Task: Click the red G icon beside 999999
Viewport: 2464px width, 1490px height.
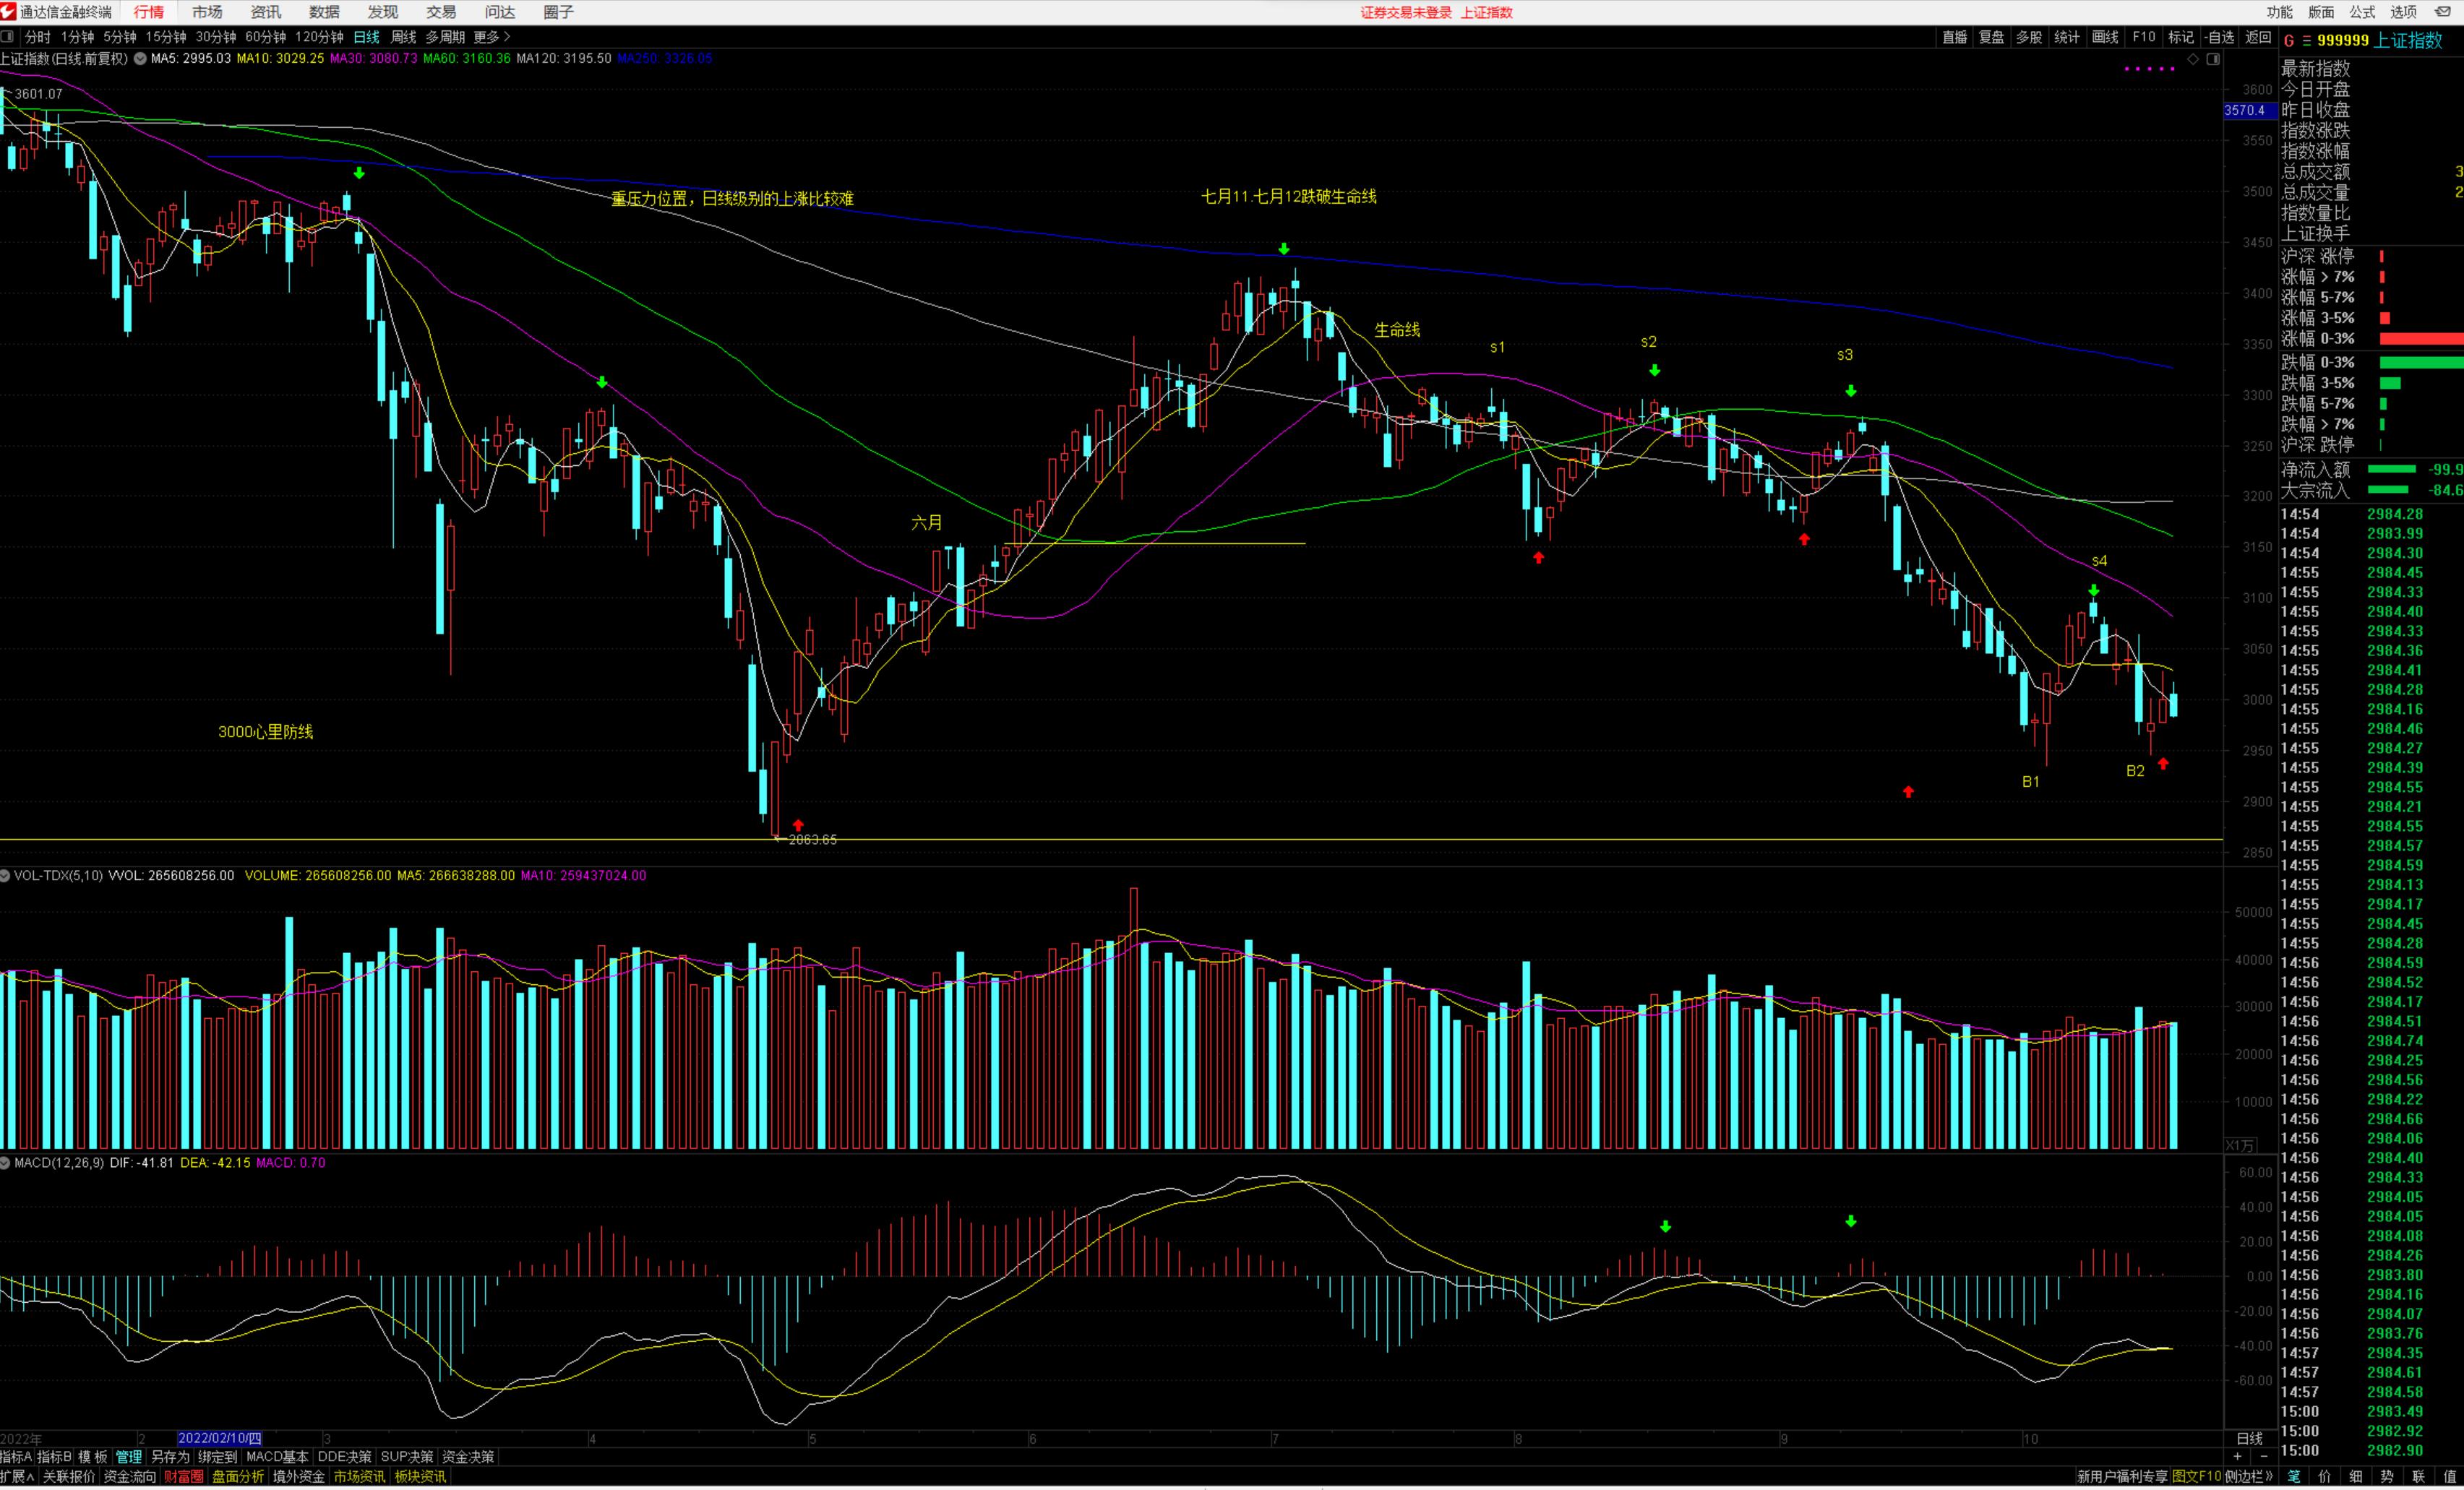Action: [2288, 40]
